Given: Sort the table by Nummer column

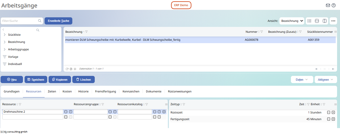Looking at the screenshot, I should click(259, 32).
